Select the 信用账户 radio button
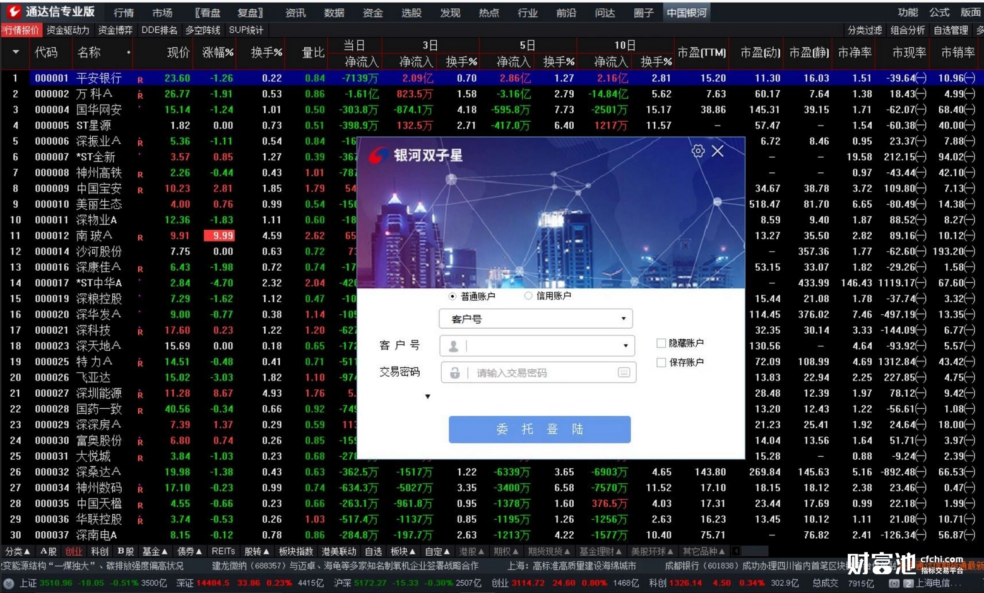The height and width of the screenshot is (593, 984). coord(528,296)
